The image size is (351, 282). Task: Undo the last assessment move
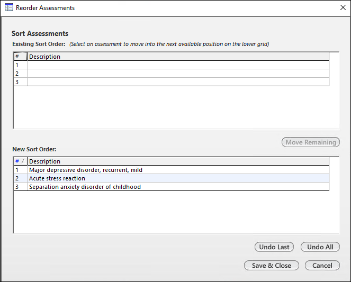coord(274,247)
